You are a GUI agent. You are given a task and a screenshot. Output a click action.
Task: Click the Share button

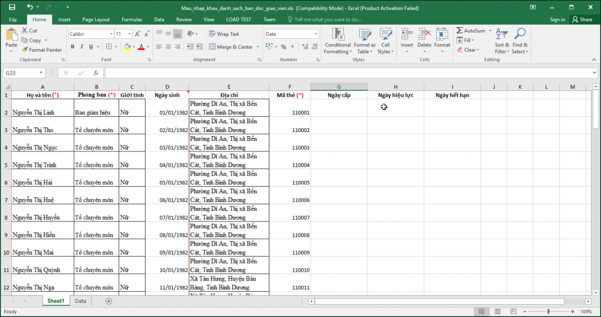point(583,19)
